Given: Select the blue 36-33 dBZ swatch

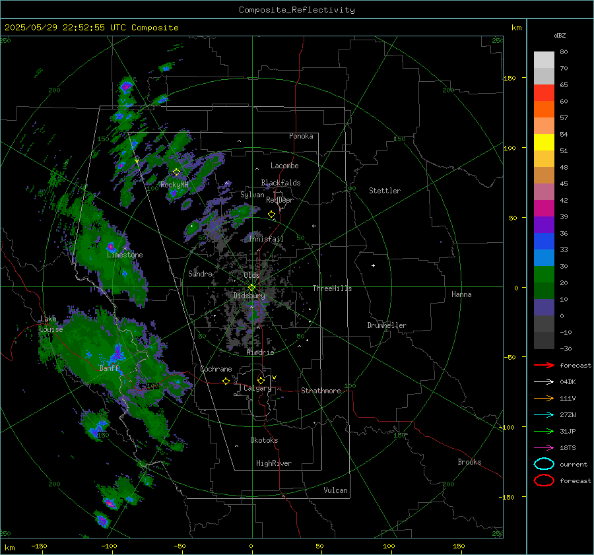Looking at the screenshot, I should [544, 242].
